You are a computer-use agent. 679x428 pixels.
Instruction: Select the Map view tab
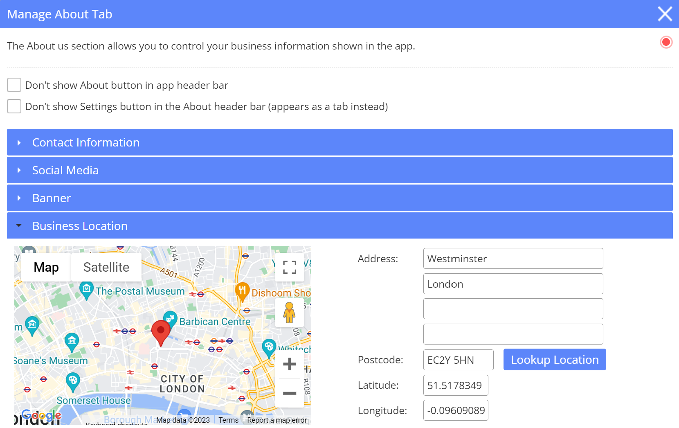pyautogui.click(x=46, y=267)
